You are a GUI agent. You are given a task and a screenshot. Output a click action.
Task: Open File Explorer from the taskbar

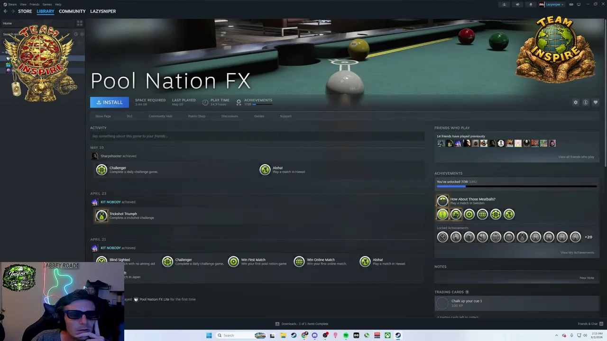pyautogui.click(x=283, y=335)
